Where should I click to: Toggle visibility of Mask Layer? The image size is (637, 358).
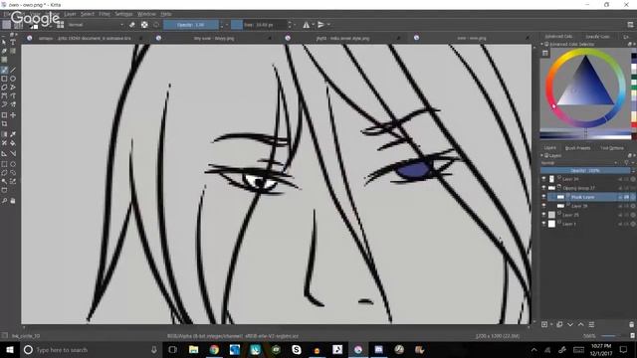(x=543, y=197)
